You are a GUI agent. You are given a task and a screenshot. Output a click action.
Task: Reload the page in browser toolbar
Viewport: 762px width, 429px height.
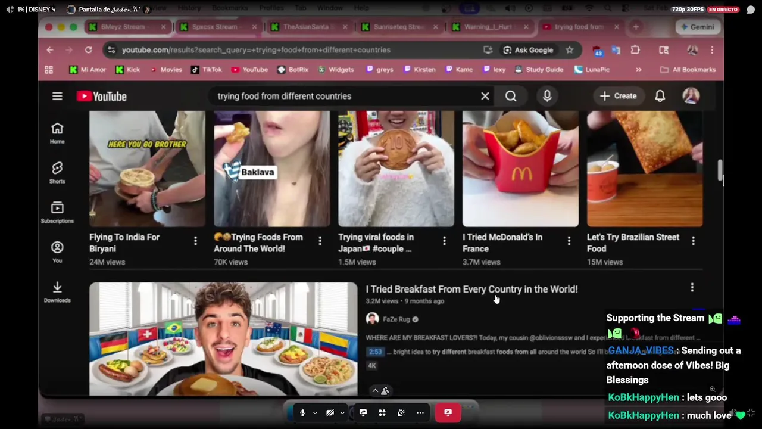tap(88, 50)
